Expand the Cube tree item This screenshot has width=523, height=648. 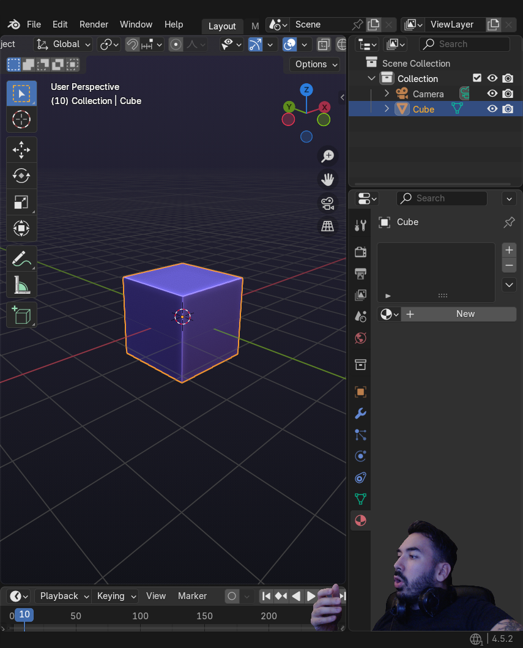(x=387, y=109)
